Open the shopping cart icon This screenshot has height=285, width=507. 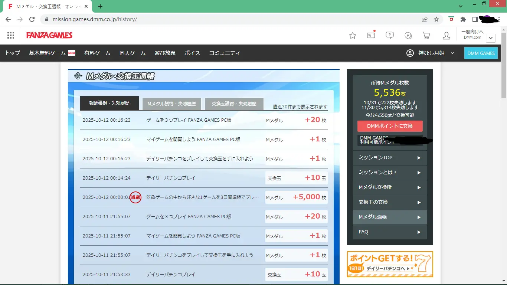pos(426,36)
